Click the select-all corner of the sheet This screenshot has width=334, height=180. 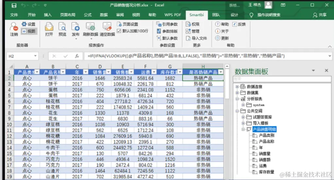click(x=9, y=67)
